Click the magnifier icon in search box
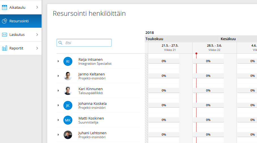The height and width of the screenshot is (143, 257). (x=60, y=43)
